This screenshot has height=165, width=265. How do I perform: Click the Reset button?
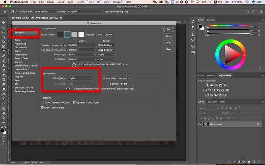(x=169, y=36)
